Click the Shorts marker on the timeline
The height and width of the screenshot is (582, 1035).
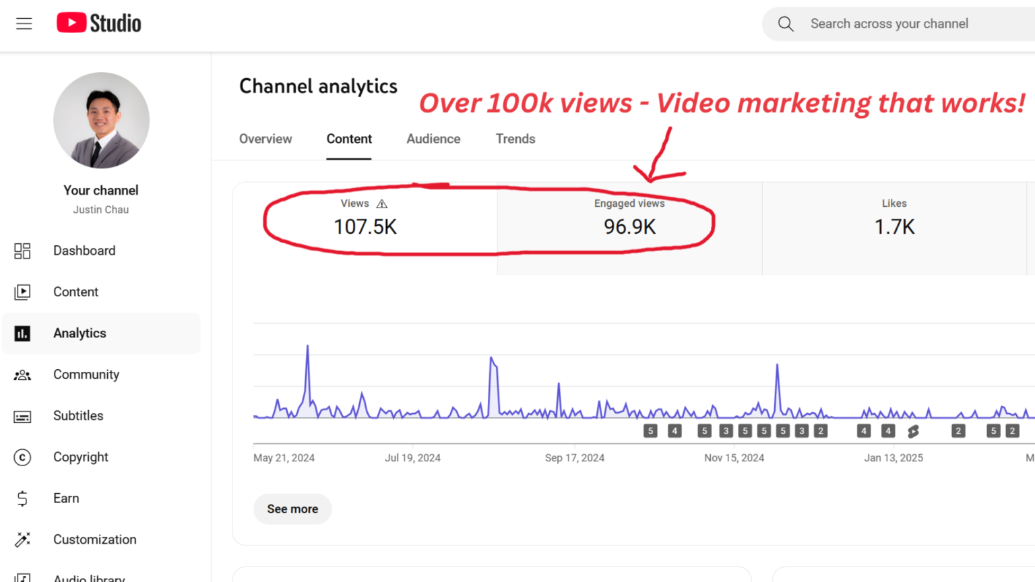[913, 431]
